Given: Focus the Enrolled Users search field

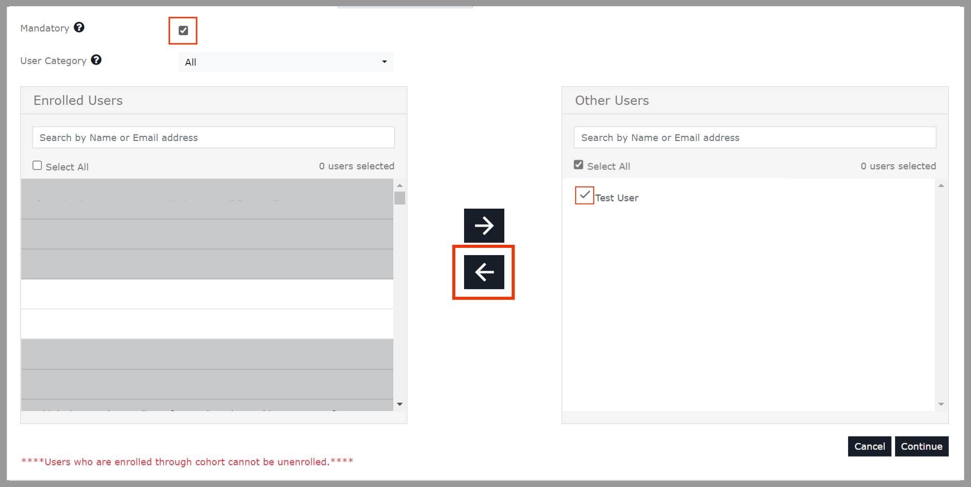Looking at the screenshot, I should click(x=213, y=138).
